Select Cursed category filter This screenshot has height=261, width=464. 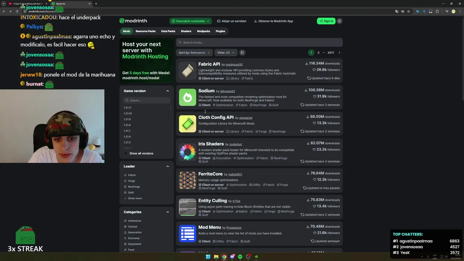pos(130,227)
